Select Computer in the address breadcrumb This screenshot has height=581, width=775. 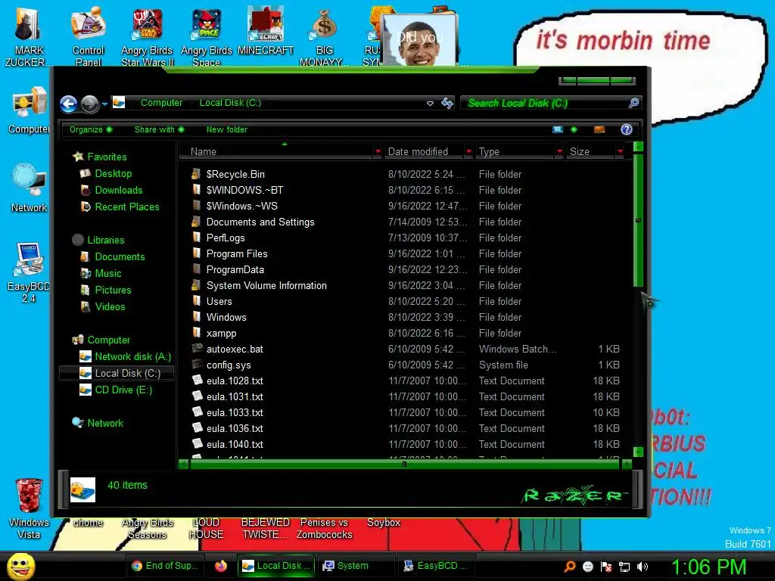161,103
